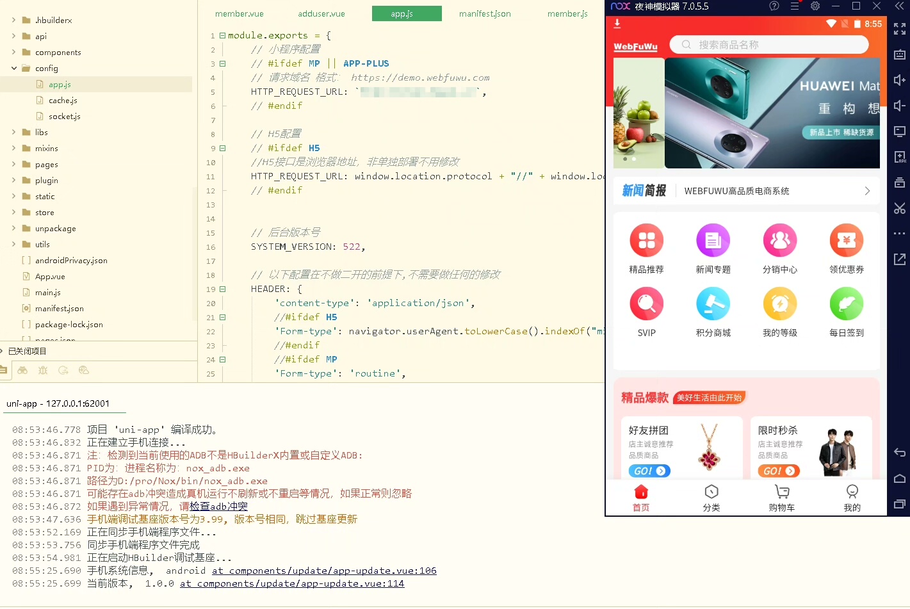Tap the 新闻专题 icon

(x=713, y=240)
